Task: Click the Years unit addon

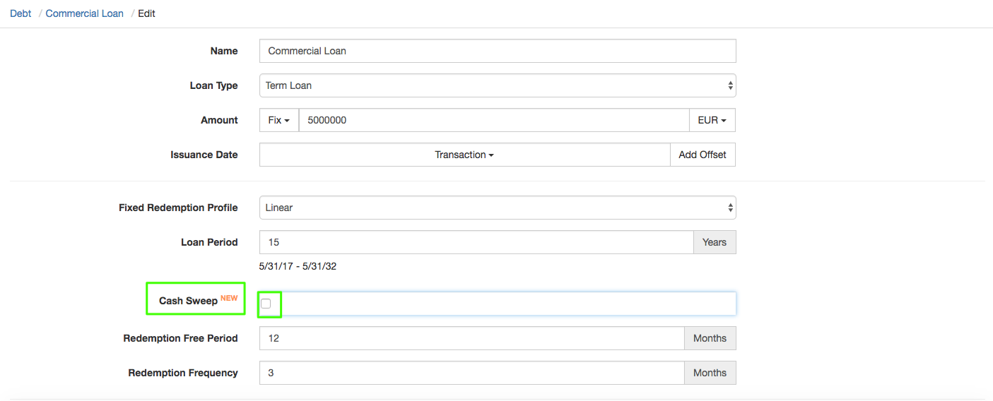Action: click(x=714, y=242)
